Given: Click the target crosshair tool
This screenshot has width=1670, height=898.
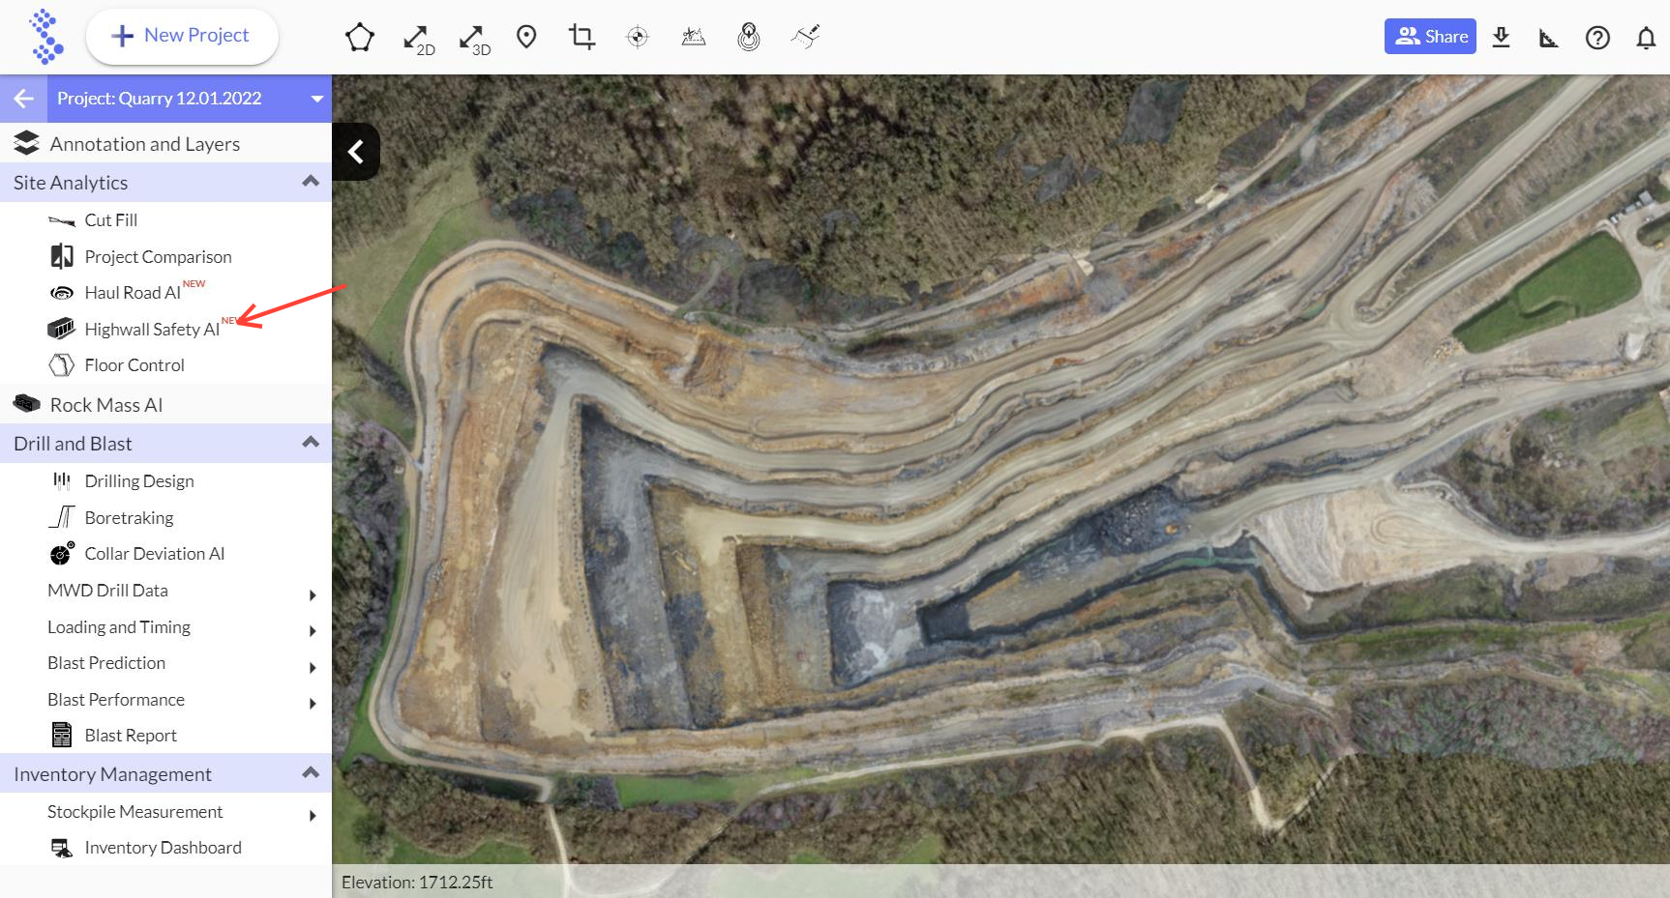Looking at the screenshot, I should pyautogui.click(x=638, y=37).
